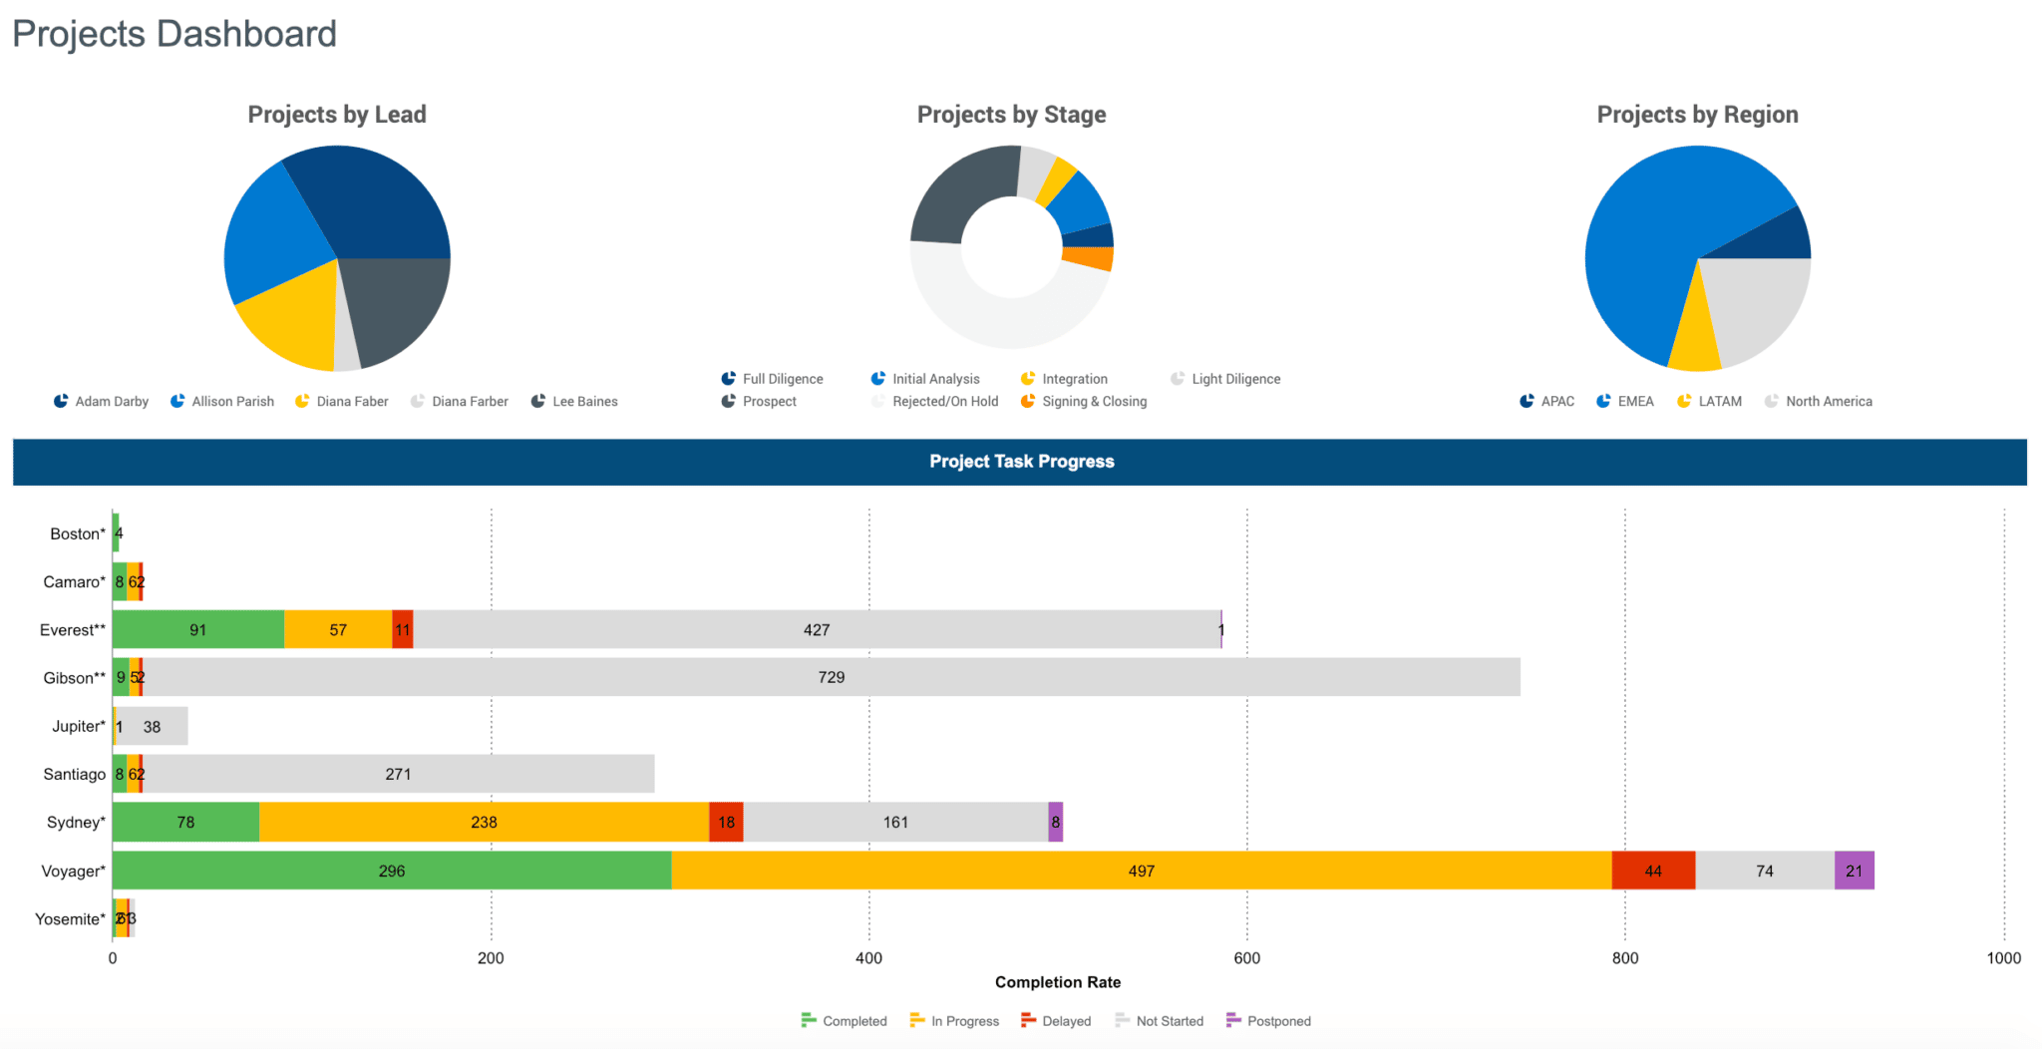This screenshot has height=1049, width=2042.
Task: Select the orange segment in Stage donut
Action: click(x=1088, y=258)
